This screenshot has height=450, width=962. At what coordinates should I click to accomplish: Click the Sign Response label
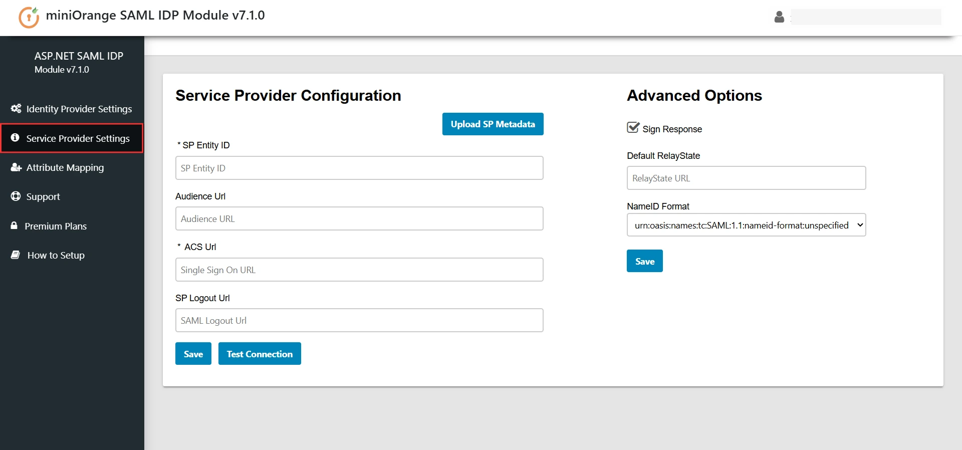pyautogui.click(x=672, y=129)
